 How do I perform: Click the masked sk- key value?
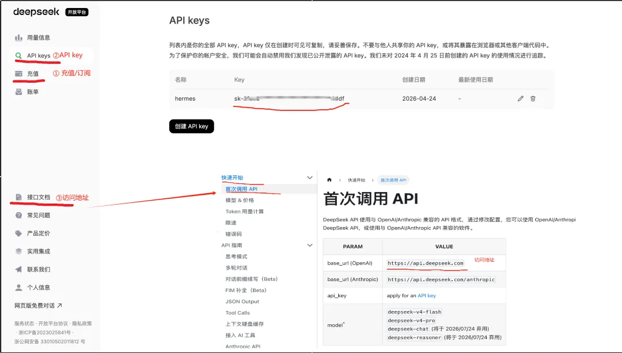click(289, 99)
